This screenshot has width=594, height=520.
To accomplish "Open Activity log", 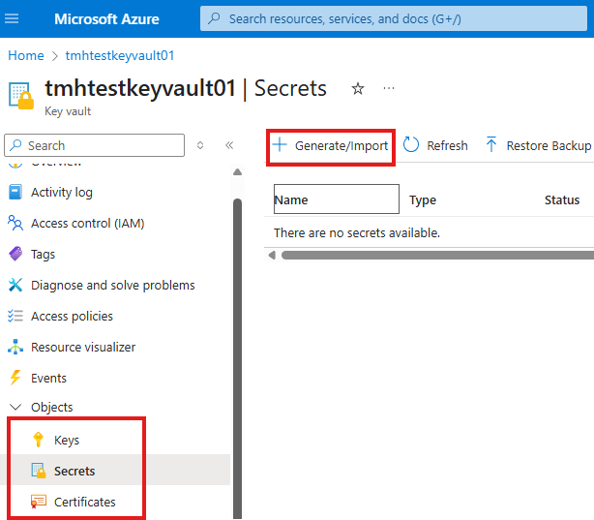I will (62, 193).
